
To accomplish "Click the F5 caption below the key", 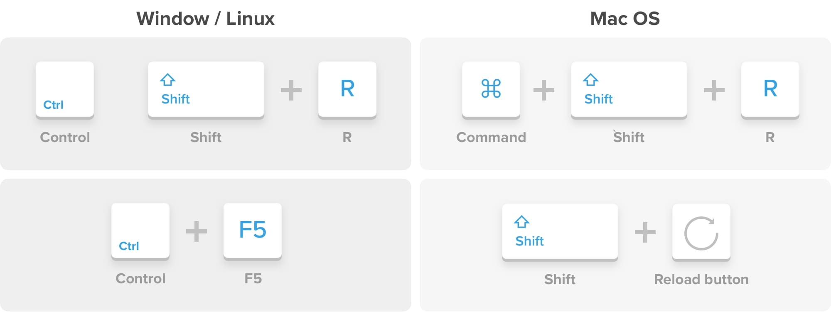I will click(x=253, y=279).
